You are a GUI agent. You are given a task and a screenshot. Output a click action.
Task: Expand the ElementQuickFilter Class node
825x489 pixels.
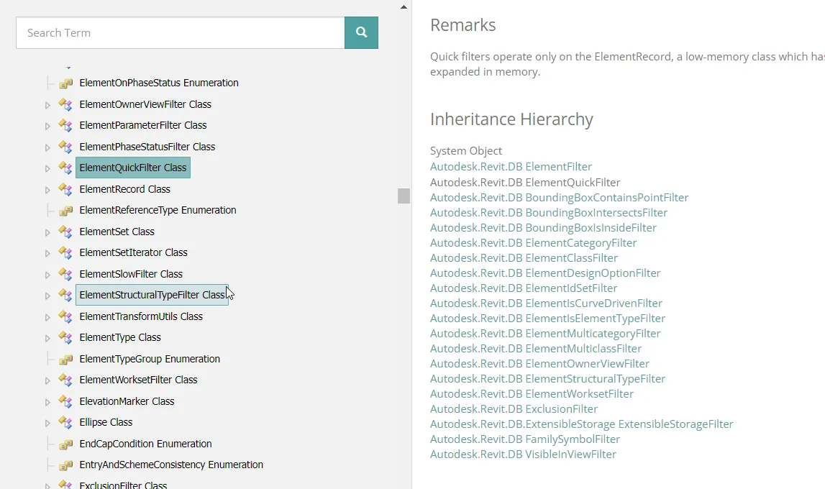coord(47,169)
